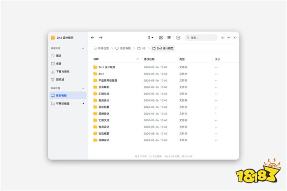287x191 pixels.
Task: Restore the window size with the resize button
Action: [x=222, y=38]
